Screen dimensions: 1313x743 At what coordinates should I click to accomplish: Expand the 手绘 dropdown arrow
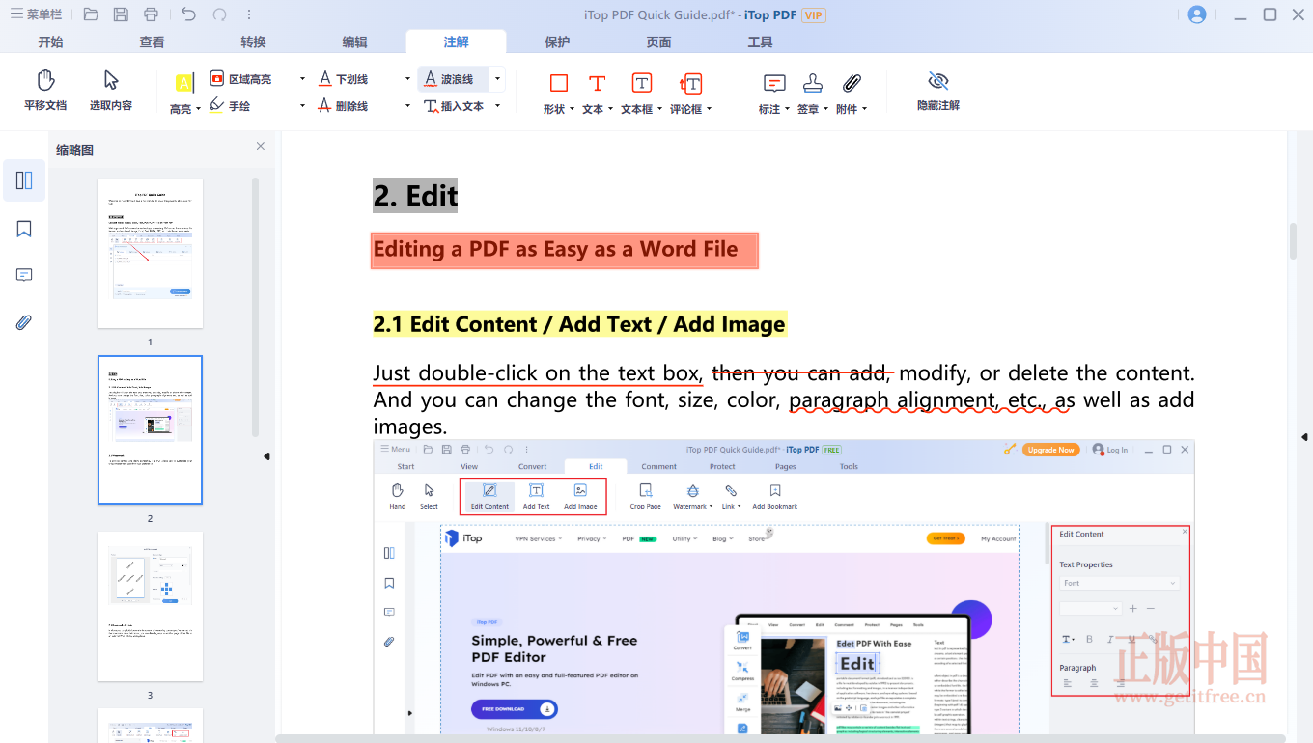(x=302, y=106)
